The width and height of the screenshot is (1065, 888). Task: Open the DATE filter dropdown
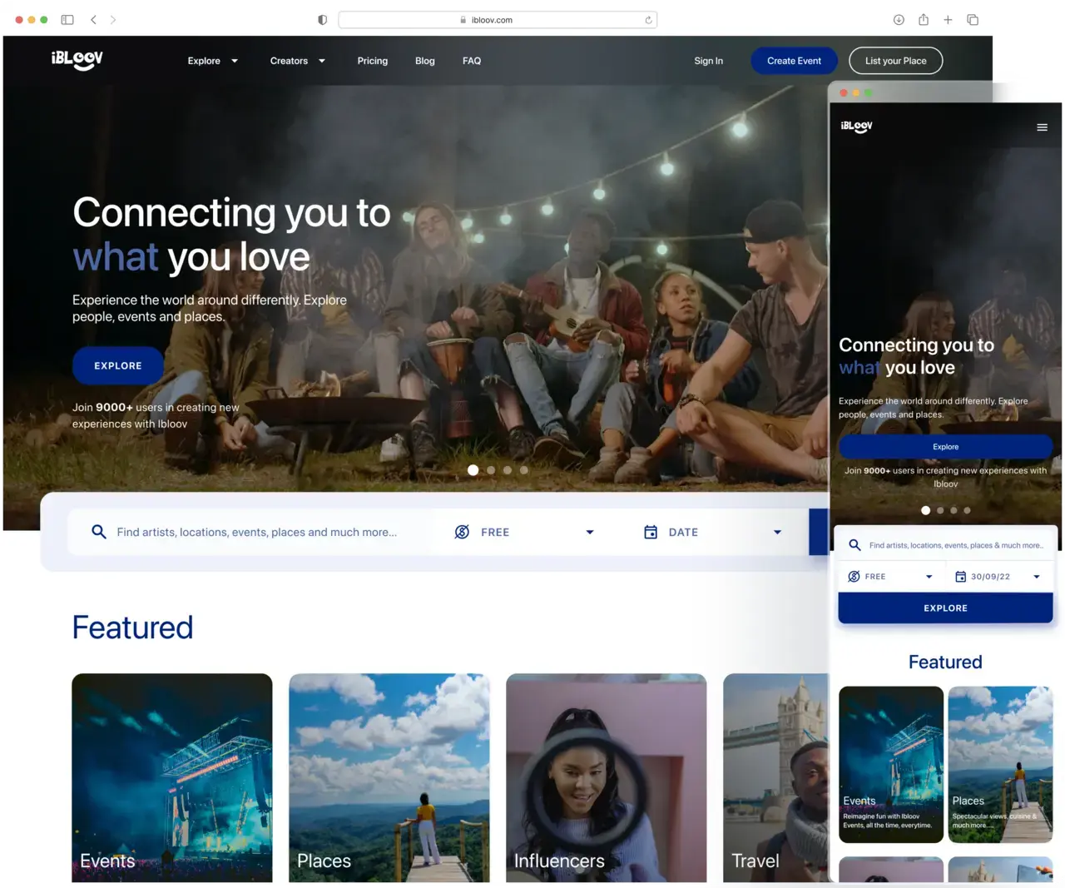pos(777,532)
